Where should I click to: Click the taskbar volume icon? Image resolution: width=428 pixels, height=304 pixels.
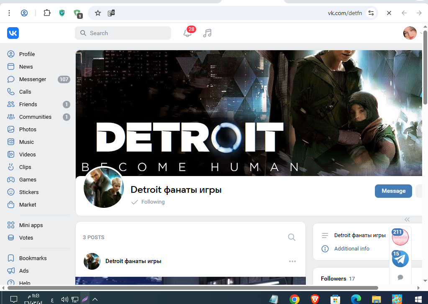click(x=65, y=299)
